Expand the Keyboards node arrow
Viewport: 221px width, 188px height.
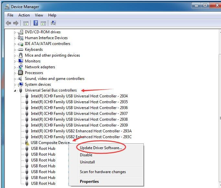(15, 50)
